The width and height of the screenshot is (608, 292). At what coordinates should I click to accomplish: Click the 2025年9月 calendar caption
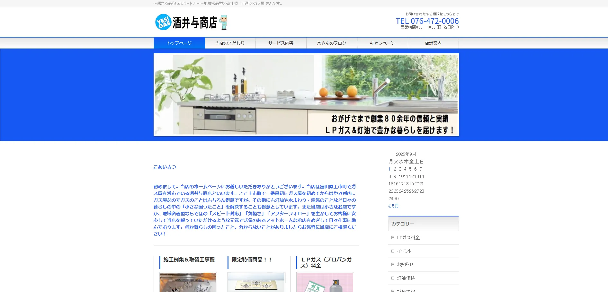click(x=406, y=154)
